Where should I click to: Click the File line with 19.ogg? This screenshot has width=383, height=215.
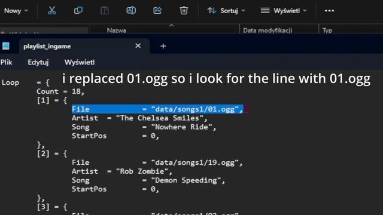157,162
